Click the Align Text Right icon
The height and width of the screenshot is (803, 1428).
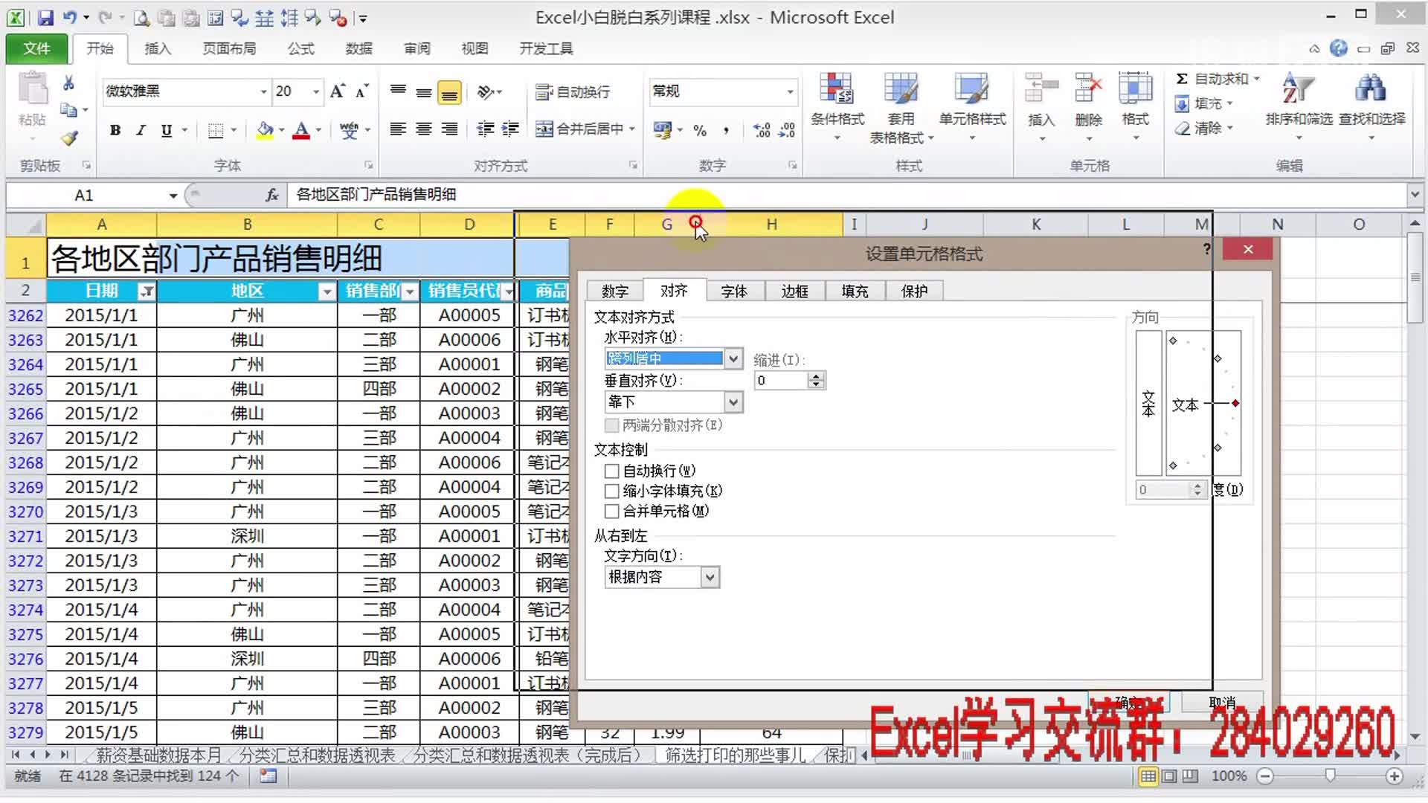(449, 129)
